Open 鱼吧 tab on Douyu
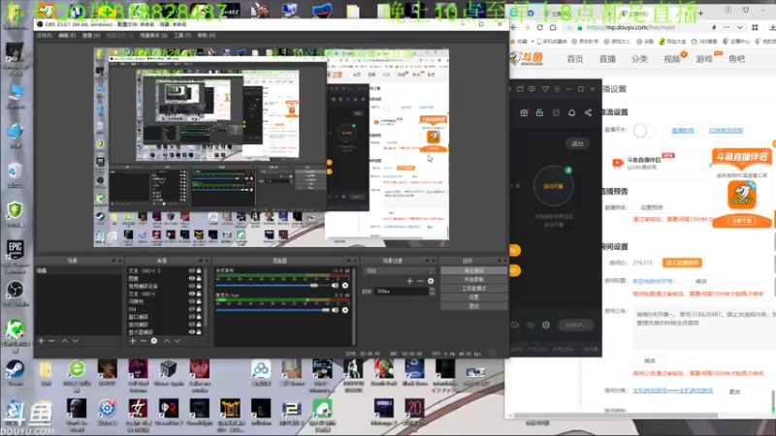 click(736, 59)
